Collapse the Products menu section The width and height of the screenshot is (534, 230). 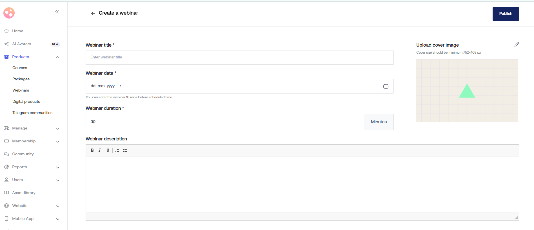point(58,57)
